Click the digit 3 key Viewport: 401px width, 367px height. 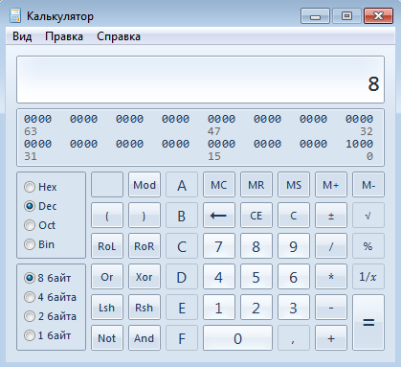(294, 308)
